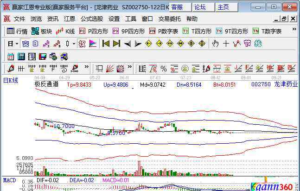Step forward with the black right arrow
The width and height of the screenshot is (300, 191).
click(x=138, y=44)
